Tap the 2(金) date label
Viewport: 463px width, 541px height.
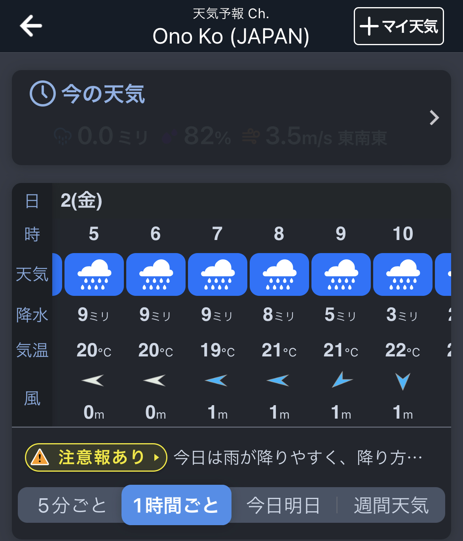pos(82,200)
